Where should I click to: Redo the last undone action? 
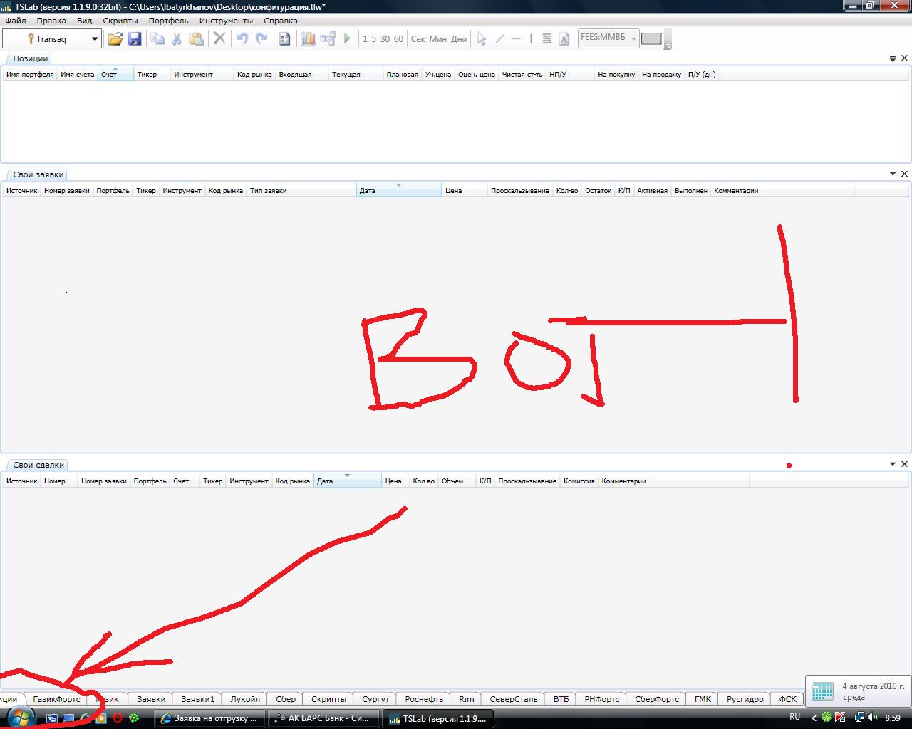pyautogui.click(x=261, y=38)
